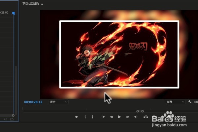This screenshot has height=132, width=198.
Task: Go to the In point
Action: (103, 117)
